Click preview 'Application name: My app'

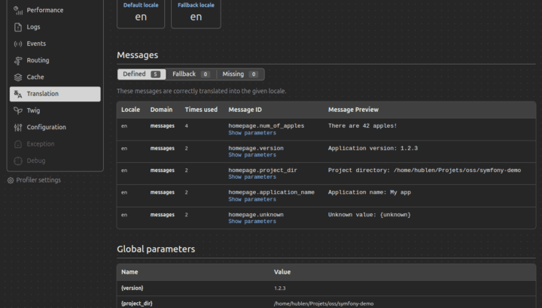(370, 192)
